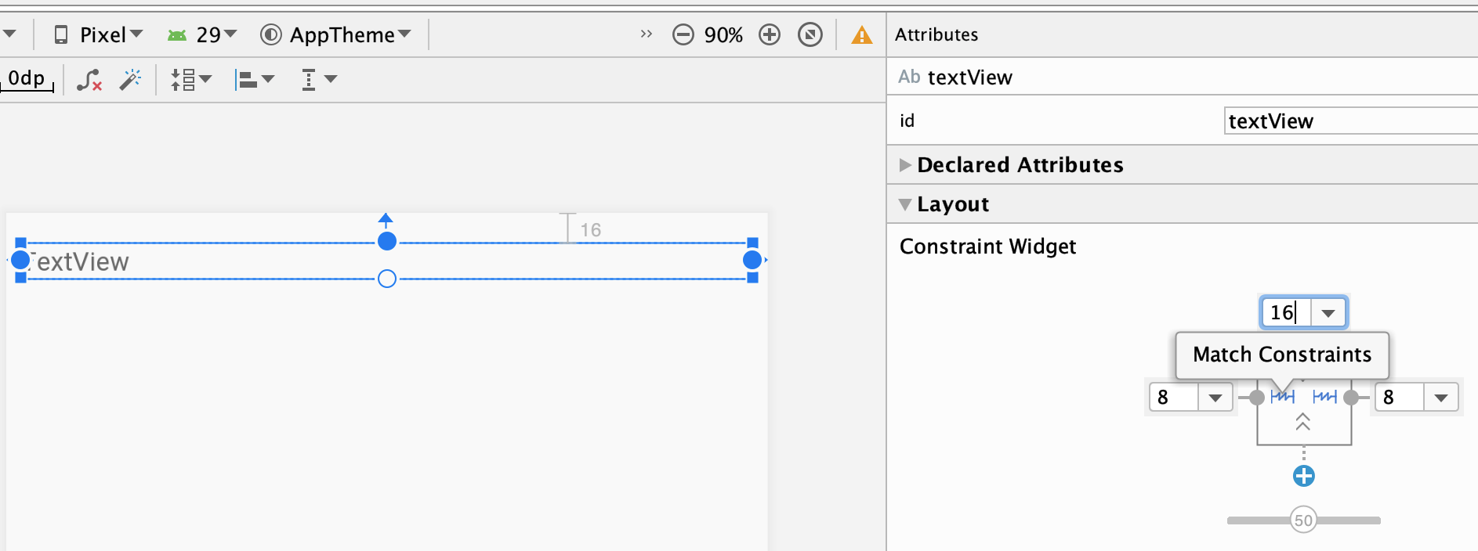Click the chevron overflow in the toolbar
Image resolution: width=1478 pixels, height=551 pixels.
click(646, 34)
